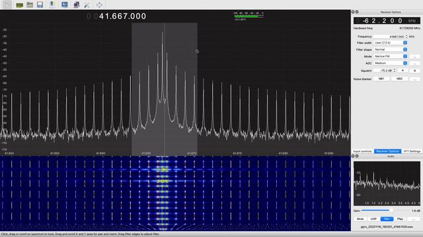423x237 pixels.
Task: Click the audio spectrum plot
Action: (387, 183)
